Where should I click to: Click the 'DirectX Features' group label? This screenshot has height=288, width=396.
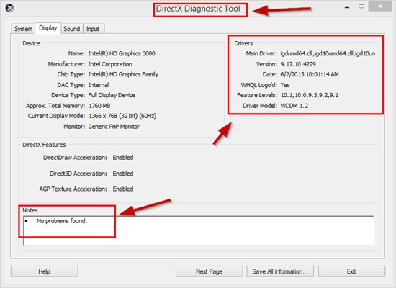point(44,145)
